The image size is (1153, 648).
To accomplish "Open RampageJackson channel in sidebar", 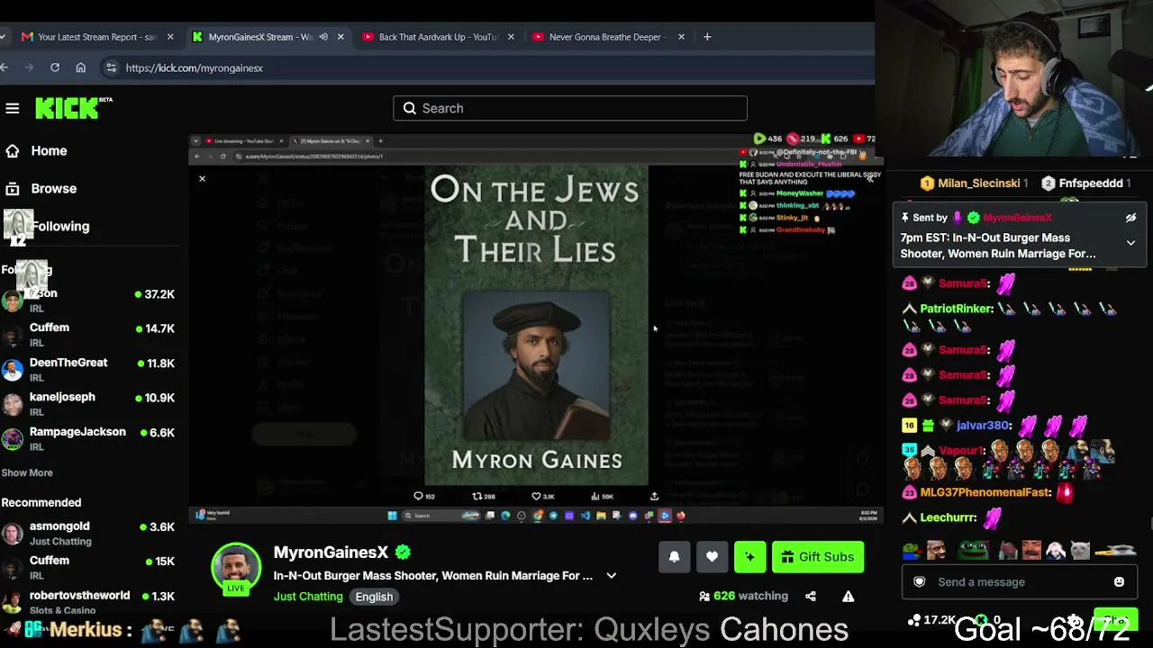I will 88,440.
